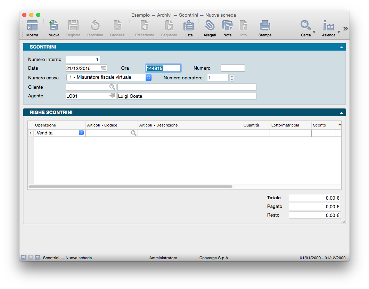Click the Data field

pos(83,68)
